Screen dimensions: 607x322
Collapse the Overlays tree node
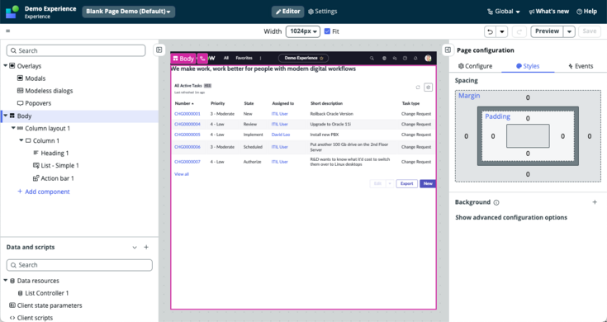click(x=6, y=66)
